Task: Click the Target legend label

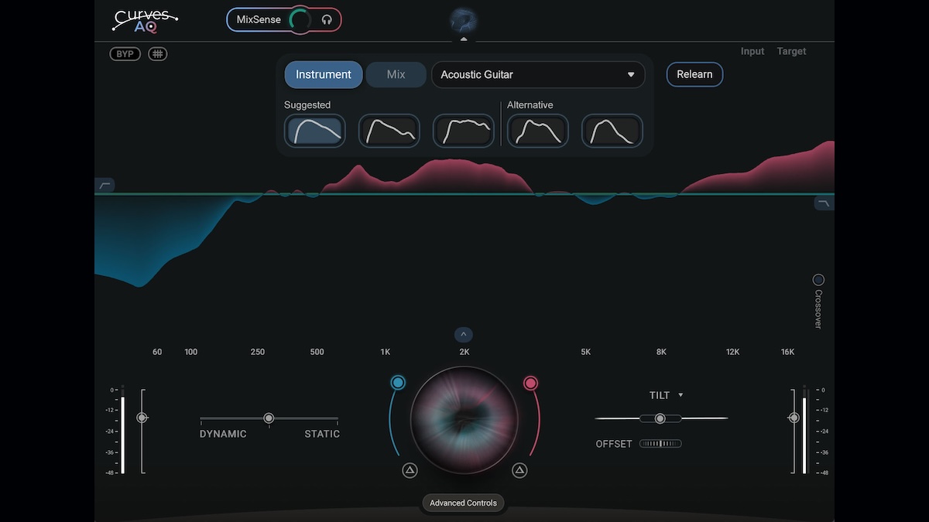Action: [791, 52]
